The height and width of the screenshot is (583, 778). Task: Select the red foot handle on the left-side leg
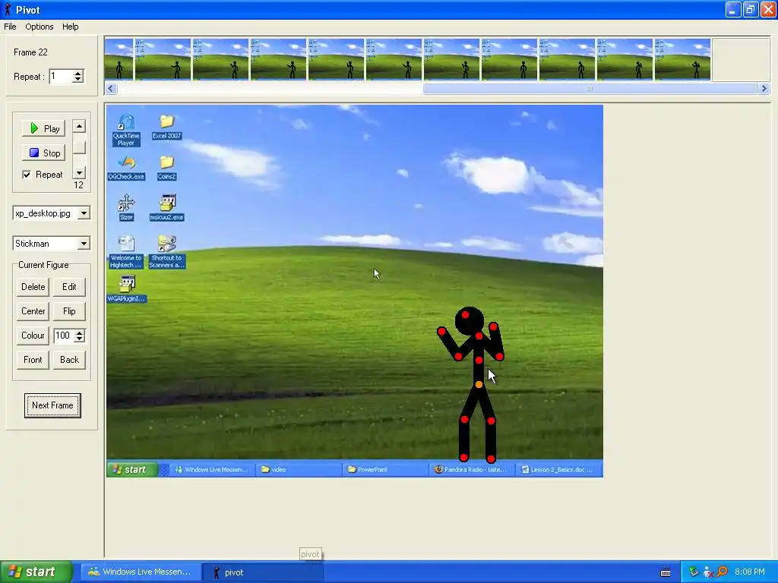click(464, 458)
